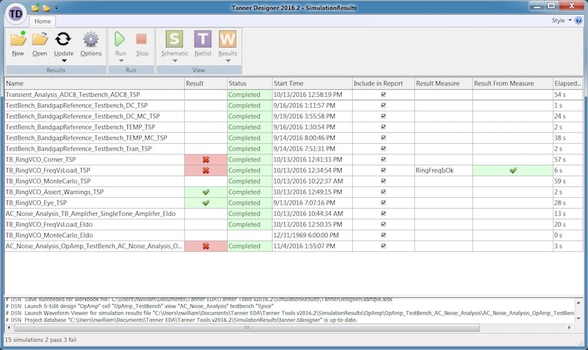588x350 pixels.
Task: Toggle report checkbox for Testbench_DC_TSP row
Action: pos(383,105)
